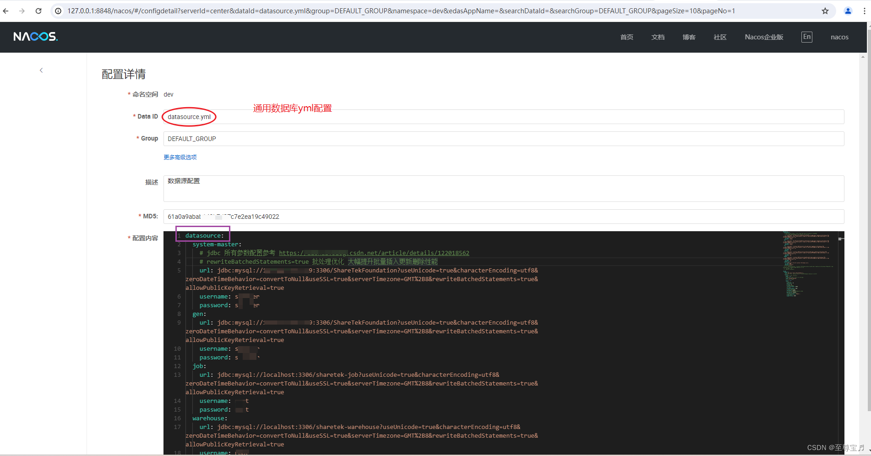
Task: Visit the 博客 blog section
Action: click(689, 37)
